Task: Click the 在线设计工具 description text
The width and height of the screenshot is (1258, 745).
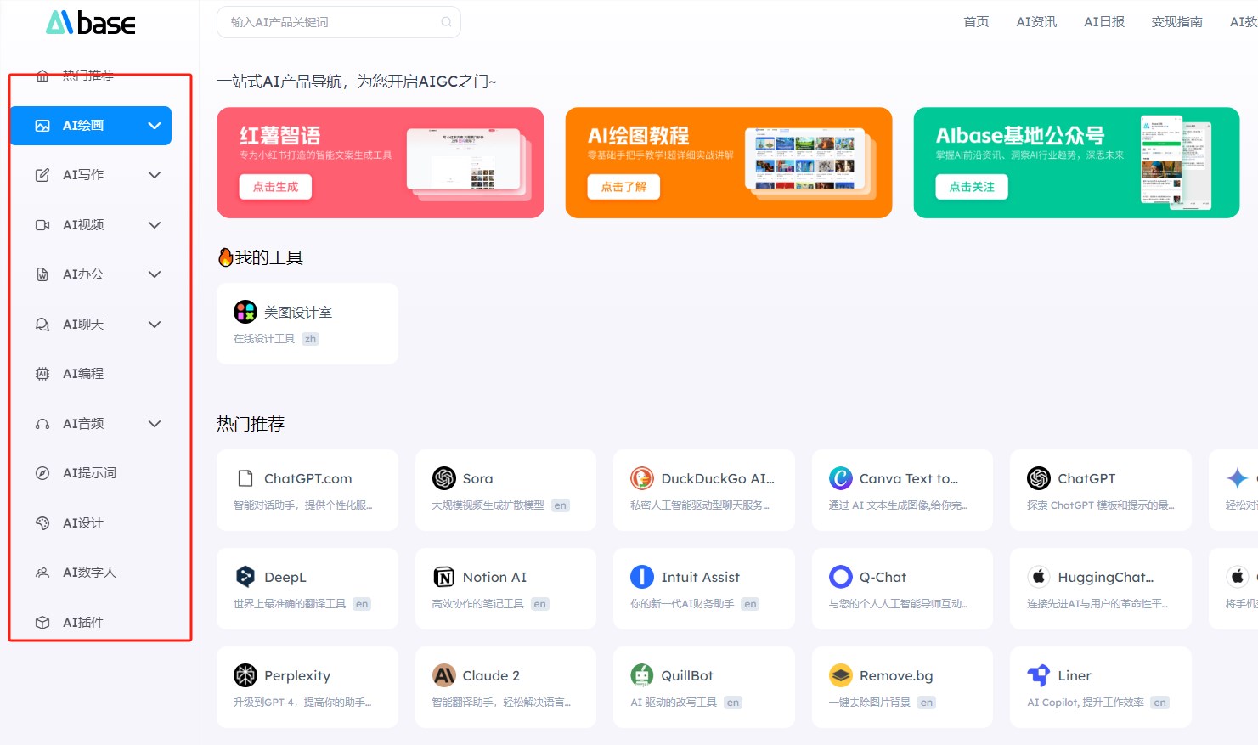Action: [x=264, y=339]
